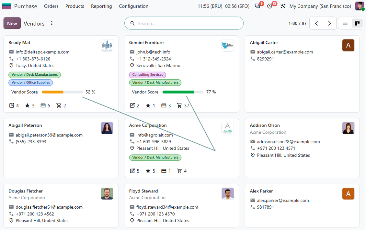
Task: Click the New vendor button
Action: tap(12, 23)
